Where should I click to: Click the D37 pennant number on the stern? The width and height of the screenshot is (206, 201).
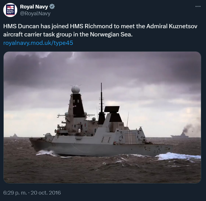coord(157,152)
